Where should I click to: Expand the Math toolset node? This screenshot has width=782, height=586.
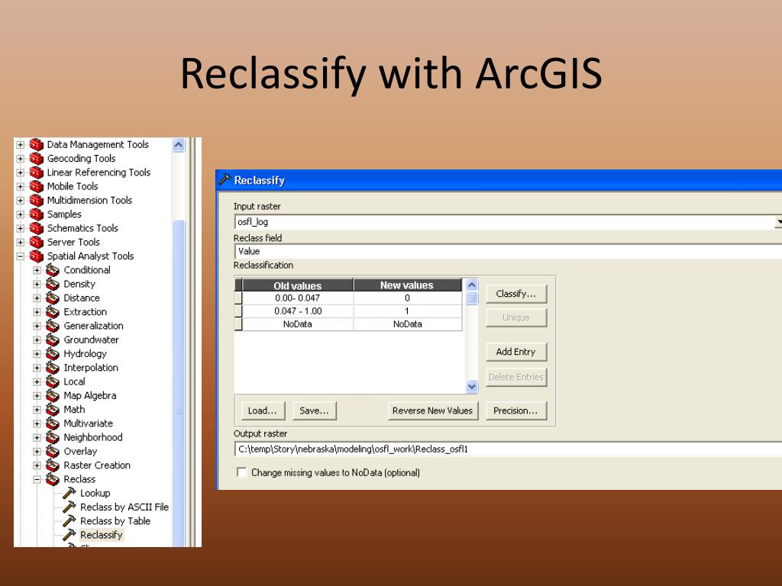coord(37,410)
